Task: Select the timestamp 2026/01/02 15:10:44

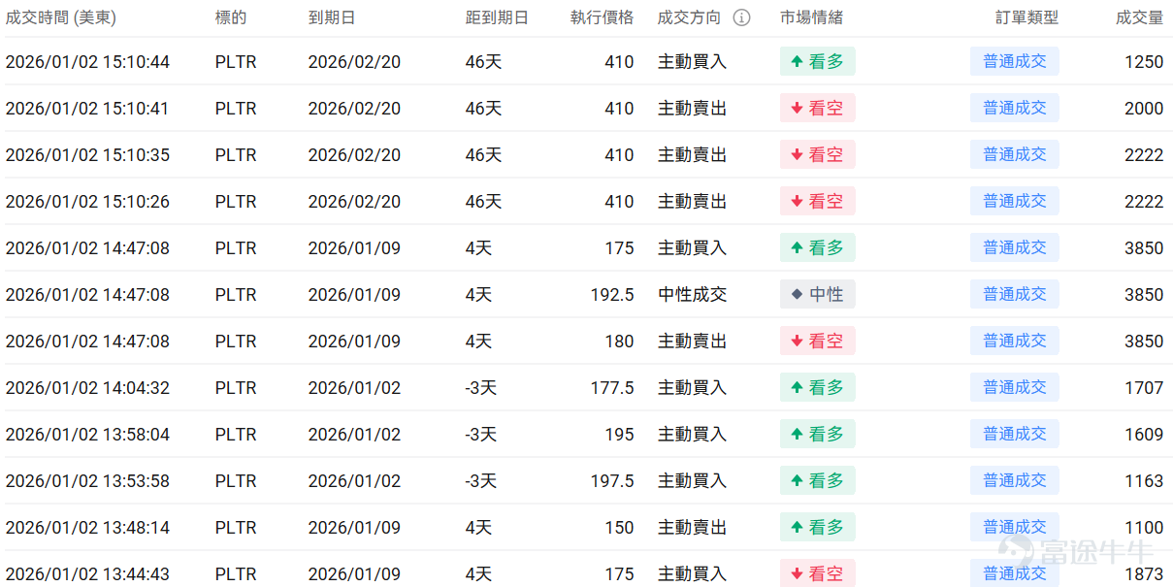Action: pyautogui.click(x=87, y=62)
